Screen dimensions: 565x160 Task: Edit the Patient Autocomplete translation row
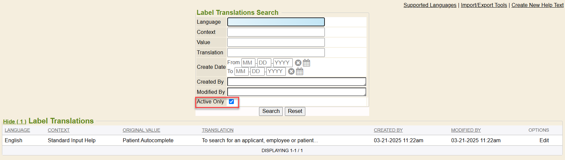544,140
